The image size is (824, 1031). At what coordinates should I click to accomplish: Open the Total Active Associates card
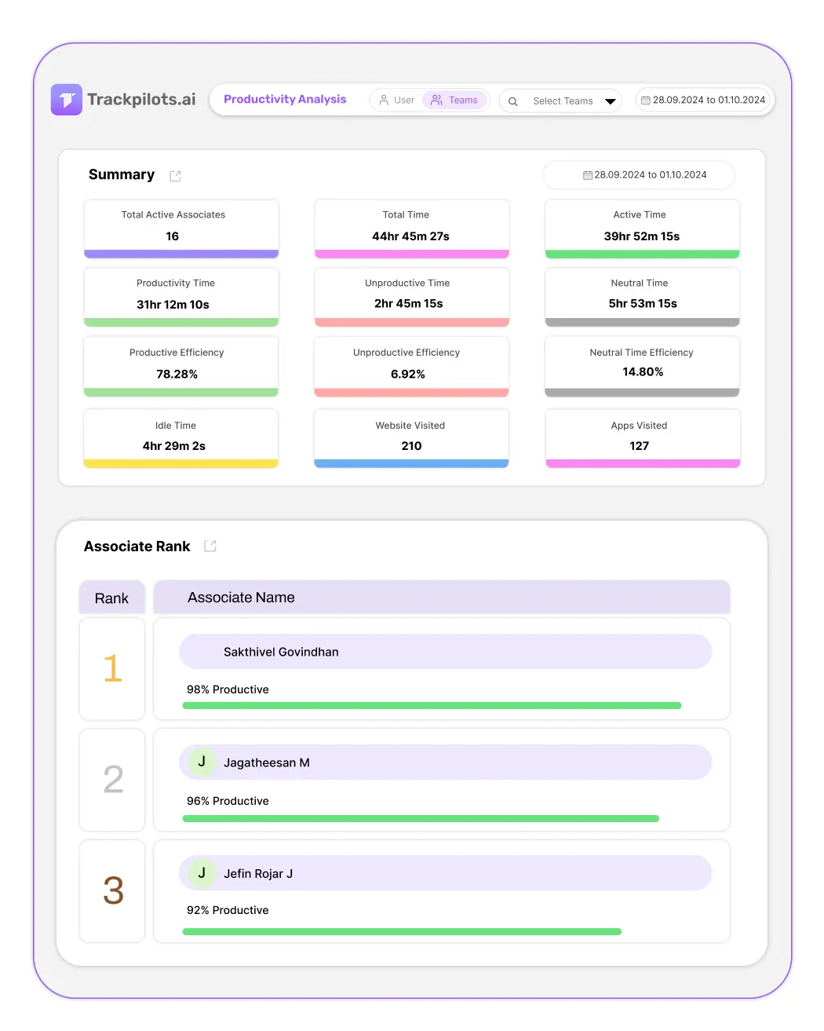[181, 227]
